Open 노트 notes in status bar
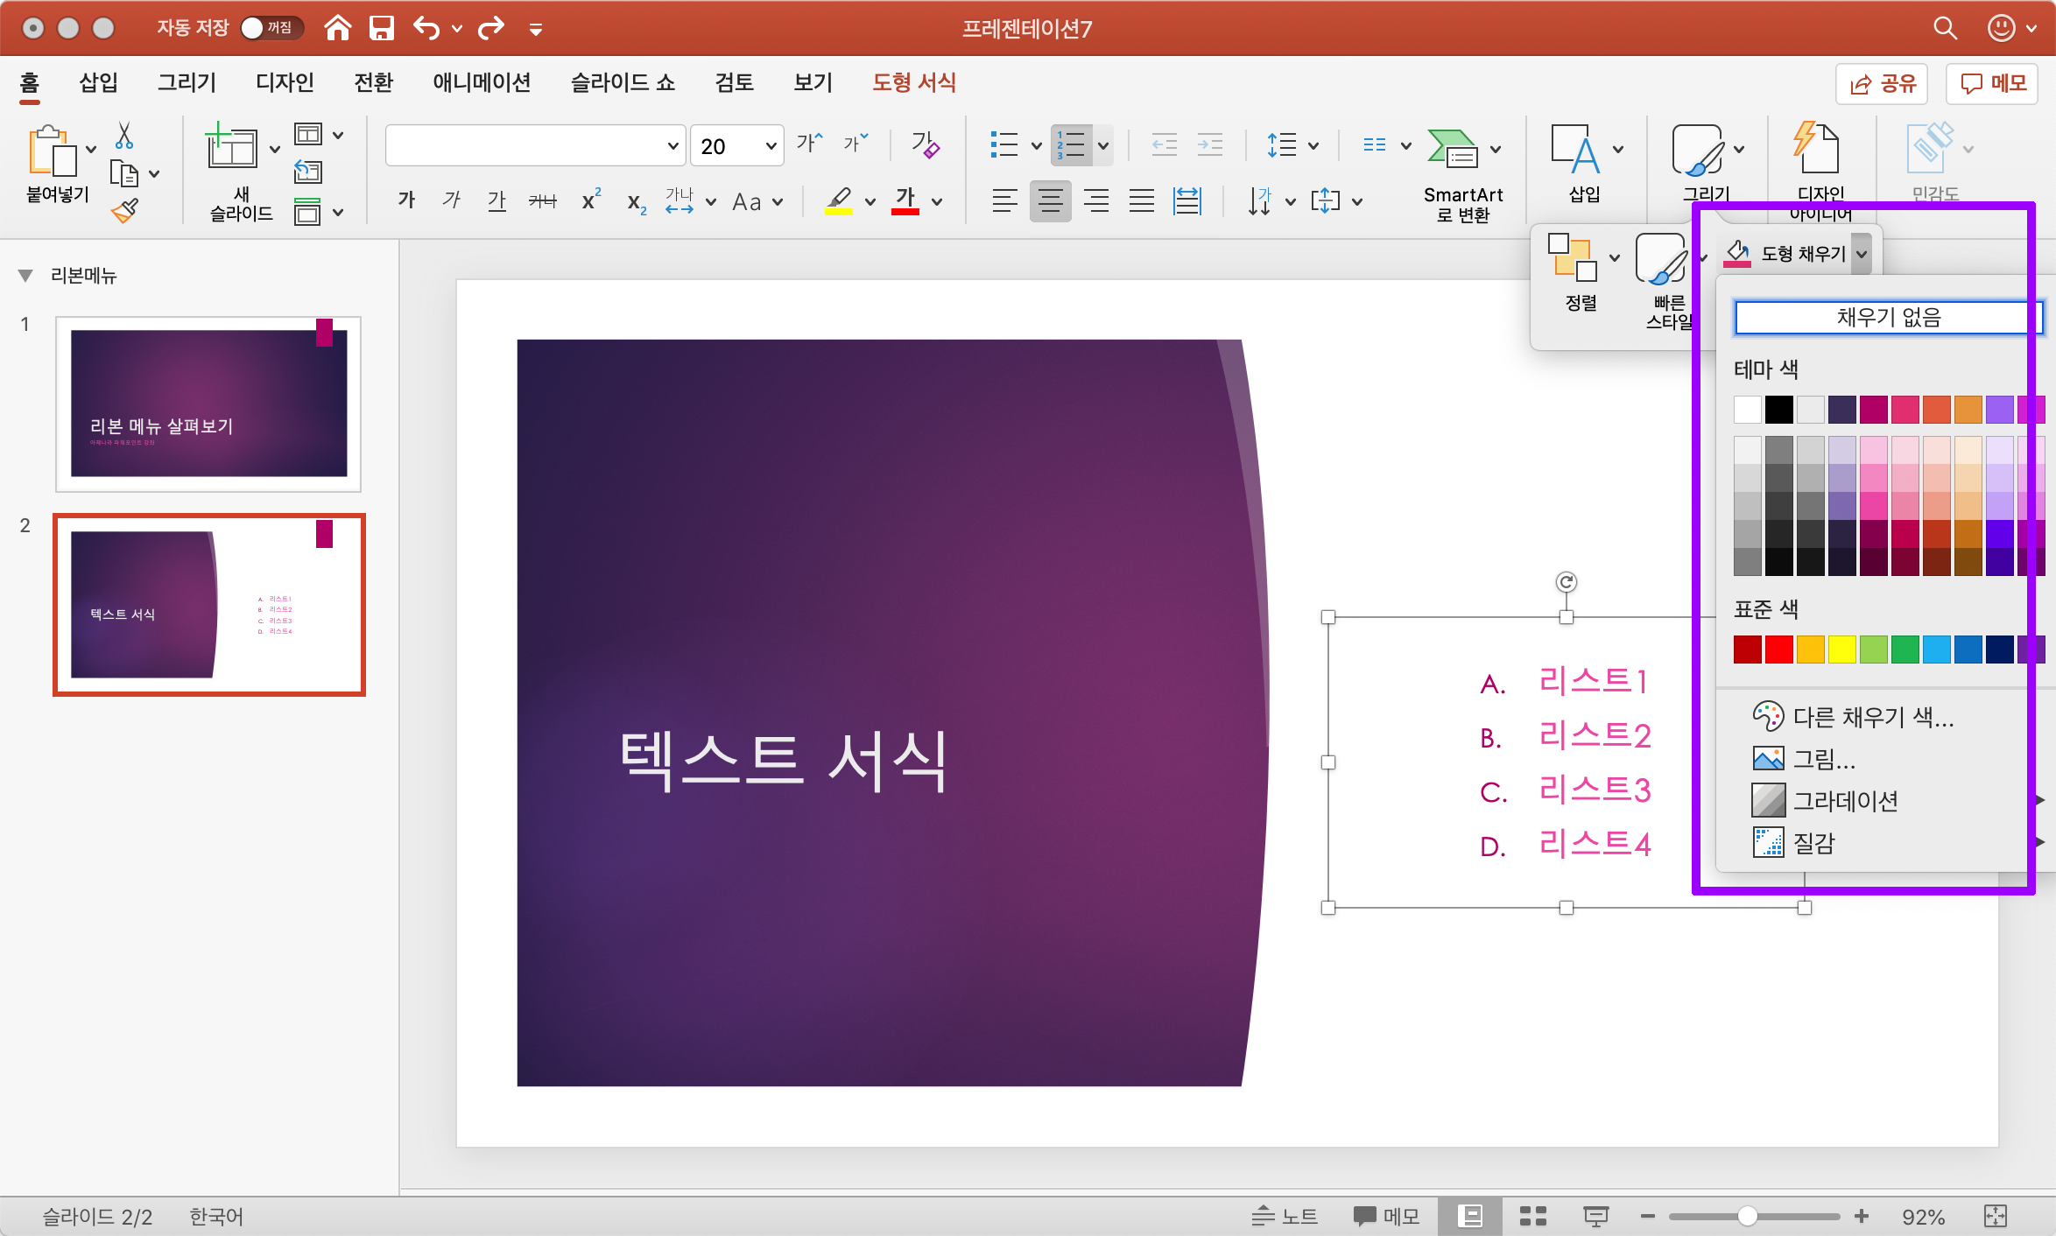2056x1236 pixels. 1285,1216
